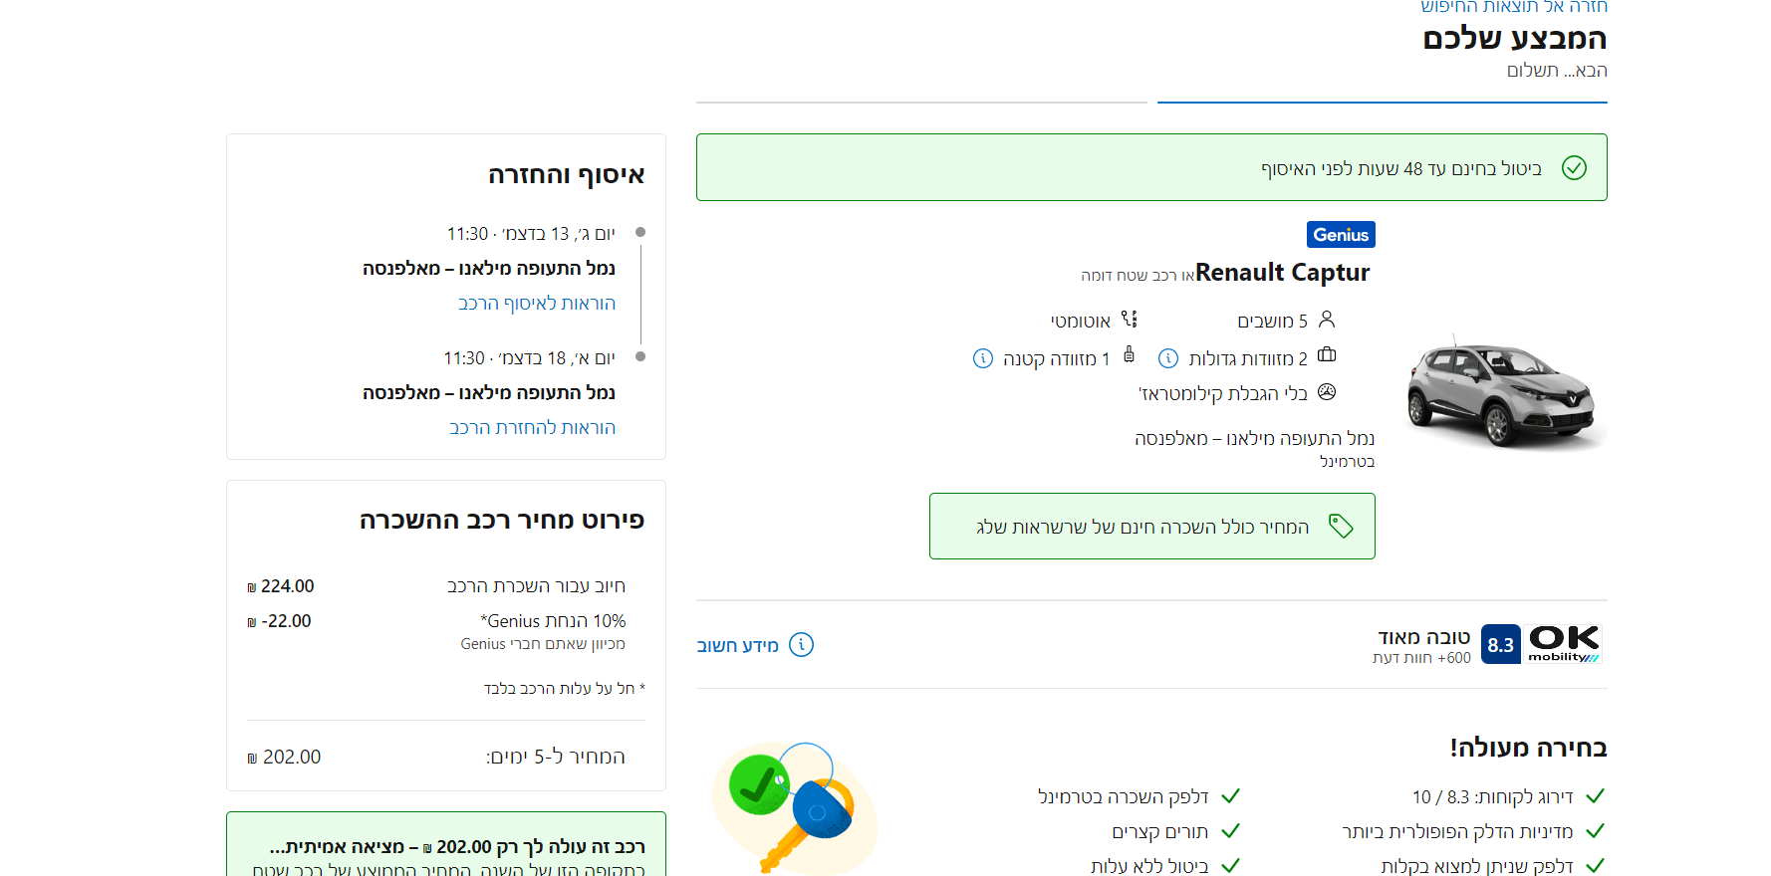Click the blue Genius badge

coord(1341,235)
